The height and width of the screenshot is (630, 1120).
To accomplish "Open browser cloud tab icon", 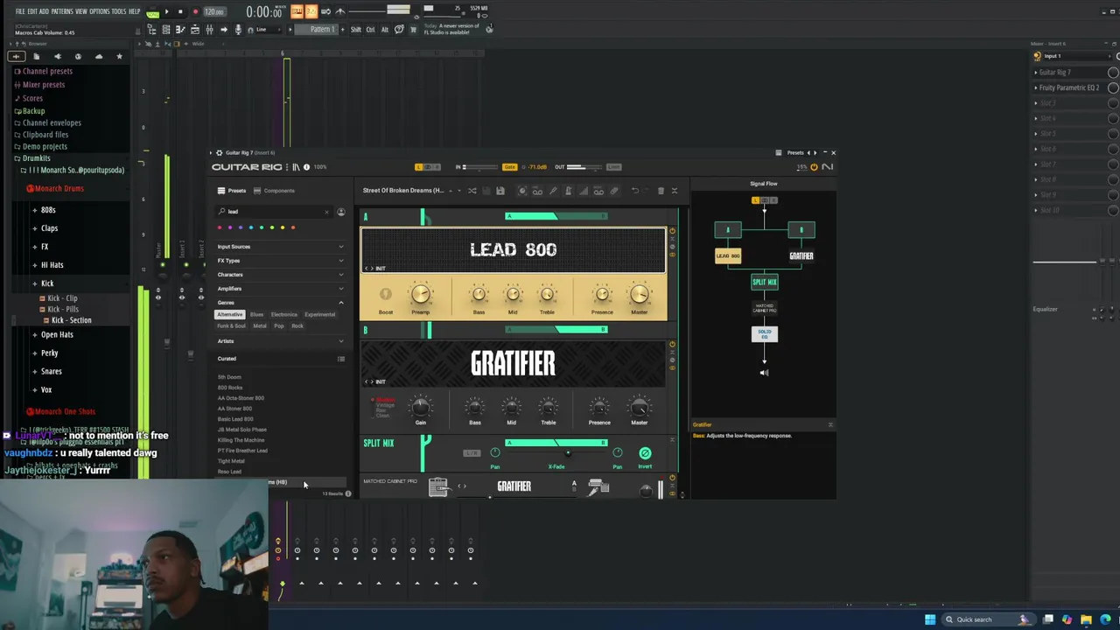I will (99, 57).
